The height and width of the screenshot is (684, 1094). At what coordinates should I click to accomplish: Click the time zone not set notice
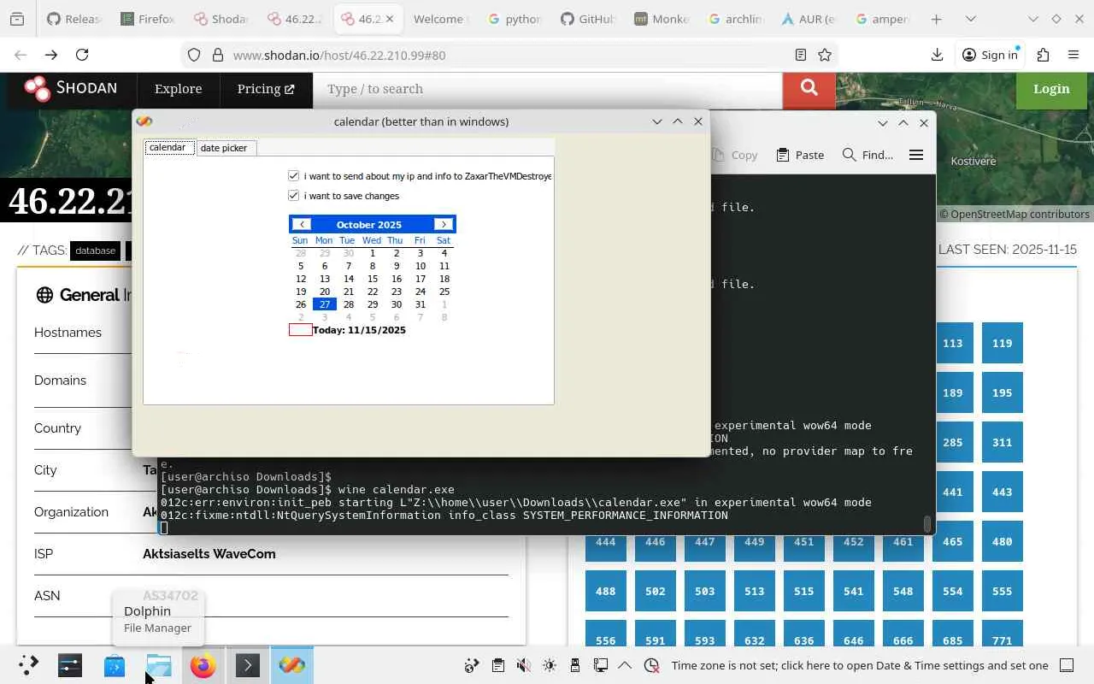pos(859,665)
